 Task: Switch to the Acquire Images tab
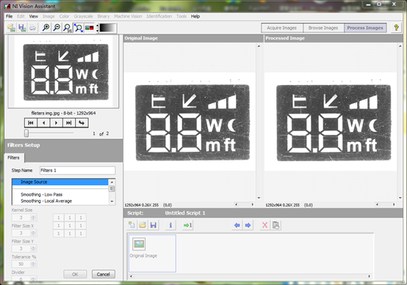coord(282,28)
